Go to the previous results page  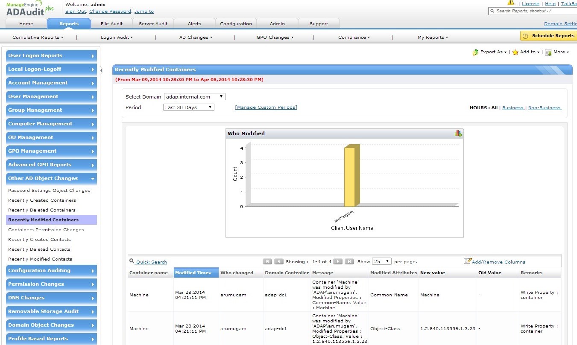click(x=278, y=261)
